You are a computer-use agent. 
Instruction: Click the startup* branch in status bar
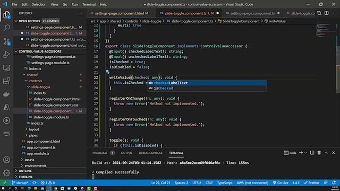tap(20, 183)
